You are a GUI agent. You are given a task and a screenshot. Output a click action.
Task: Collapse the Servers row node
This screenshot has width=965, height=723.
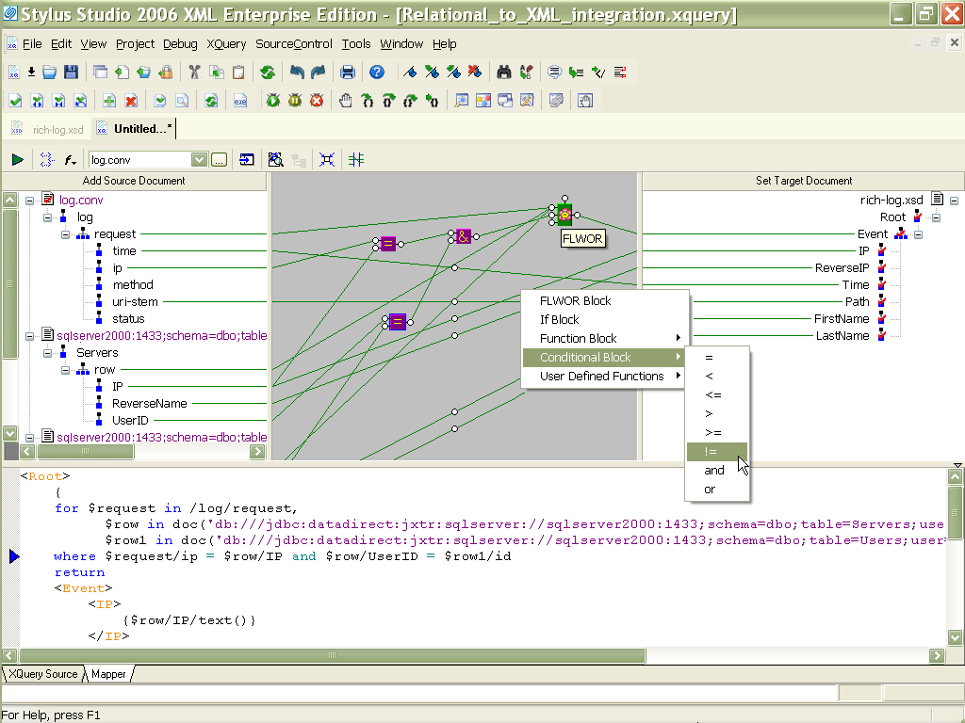(66, 370)
